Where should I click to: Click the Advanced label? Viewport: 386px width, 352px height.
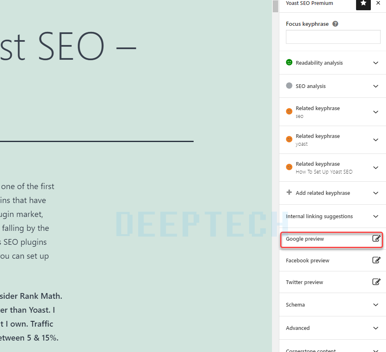[x=298, y=328]
